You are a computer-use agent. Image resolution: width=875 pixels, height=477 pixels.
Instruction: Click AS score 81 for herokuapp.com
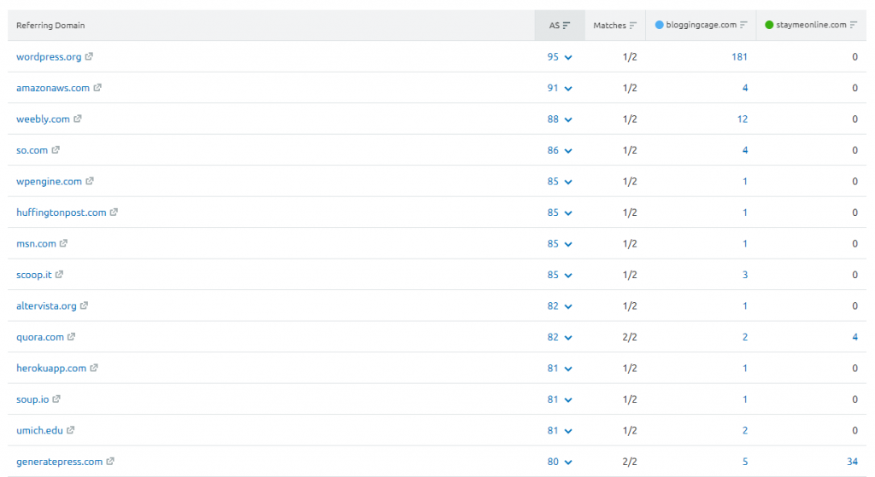click(553, 369)
